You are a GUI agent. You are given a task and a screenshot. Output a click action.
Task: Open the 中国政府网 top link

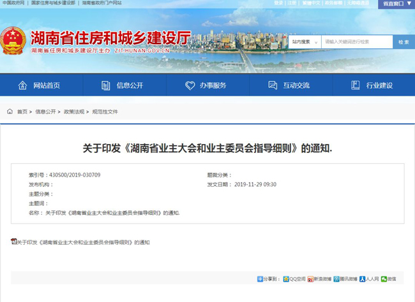click(x=13, y=3)
